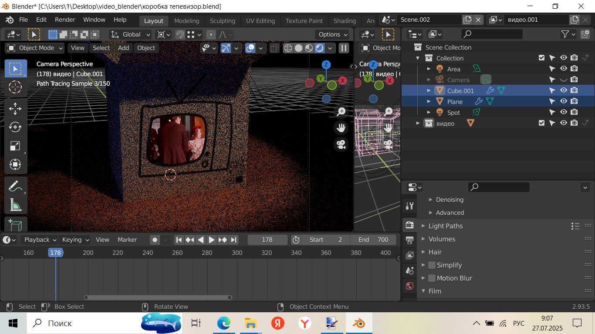
Task: Switch to the Modeling workspace tab
Action: [x=186, y=21]
